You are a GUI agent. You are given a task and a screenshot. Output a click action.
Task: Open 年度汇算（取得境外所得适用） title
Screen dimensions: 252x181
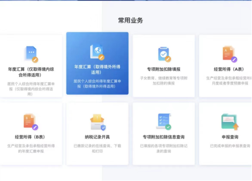point(97,70)
